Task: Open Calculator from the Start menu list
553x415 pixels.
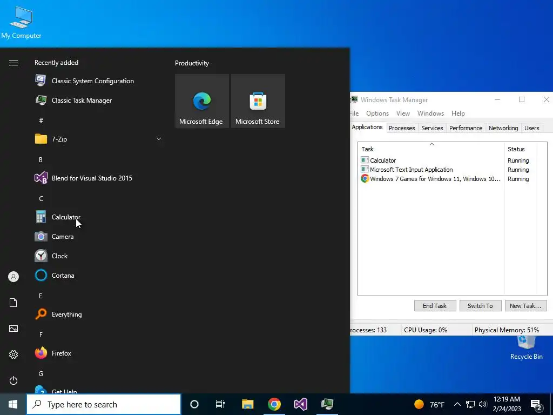Action: [x=58, y=217]
